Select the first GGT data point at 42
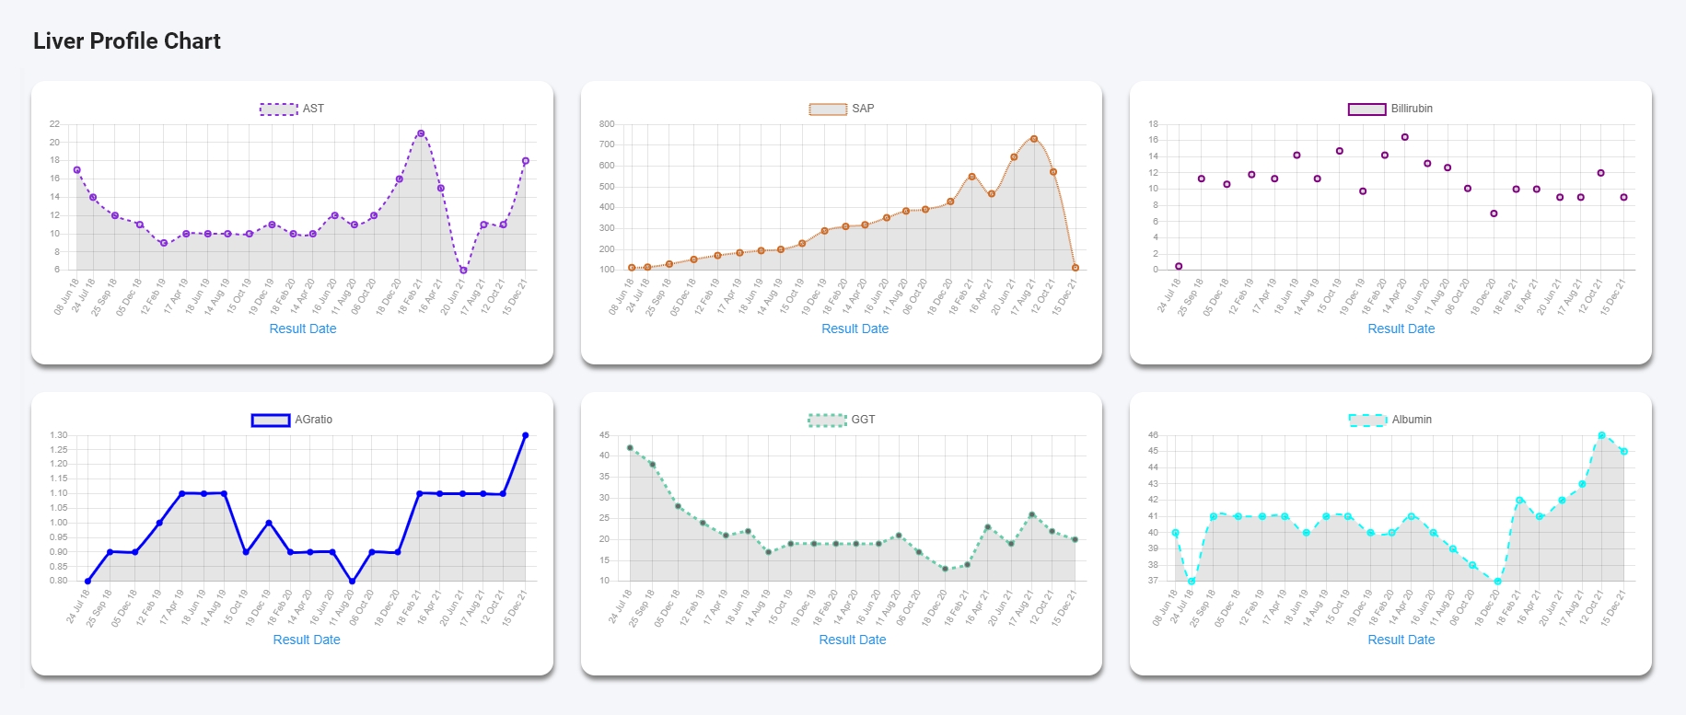The width and height of the screenshot is (1686, 715). click(630, 448)
